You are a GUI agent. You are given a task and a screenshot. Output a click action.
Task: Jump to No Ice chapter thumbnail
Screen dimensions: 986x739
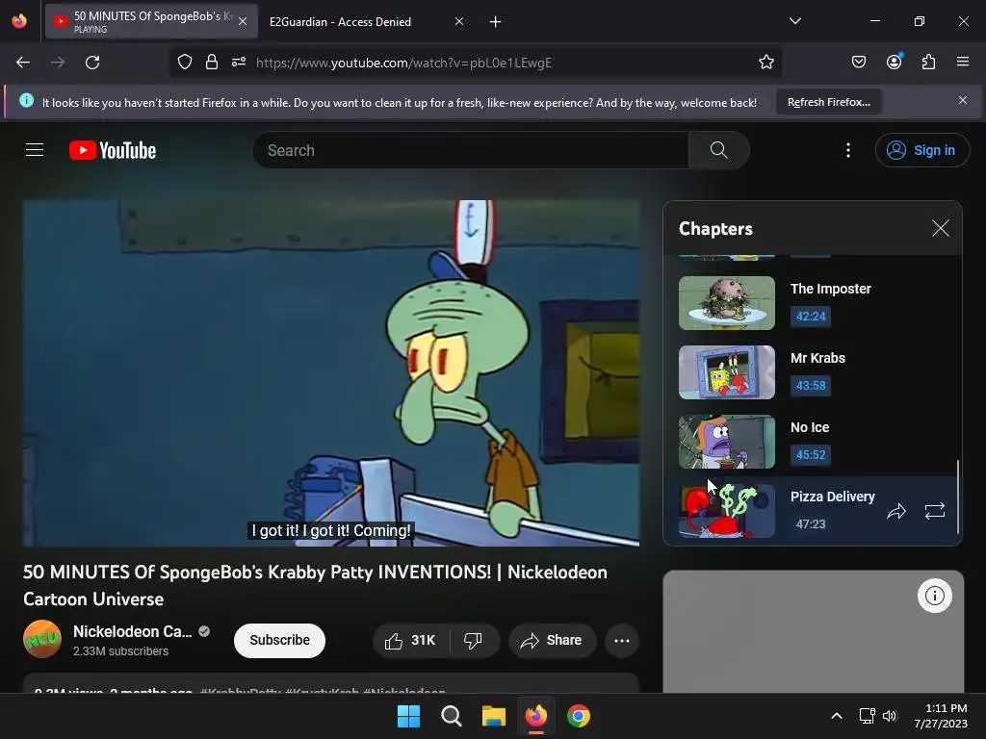pos(726,441)
